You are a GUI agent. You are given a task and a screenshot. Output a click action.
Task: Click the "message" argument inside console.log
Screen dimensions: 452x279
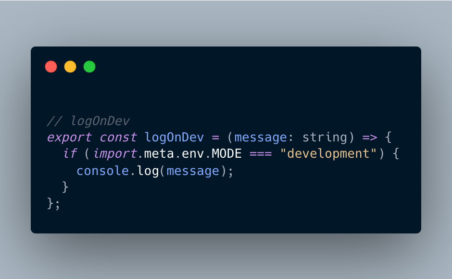click(193, 171)
